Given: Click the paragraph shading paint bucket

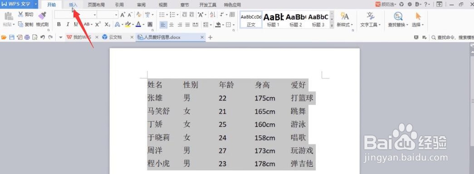Looking at the screenshot, I should pos(218,25).
